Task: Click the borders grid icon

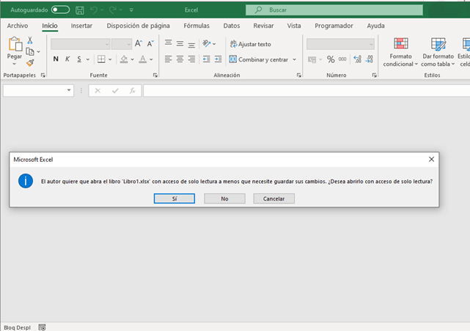Action: [101, 59]
